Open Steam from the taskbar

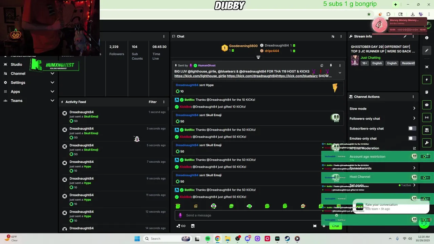point(287,239)
